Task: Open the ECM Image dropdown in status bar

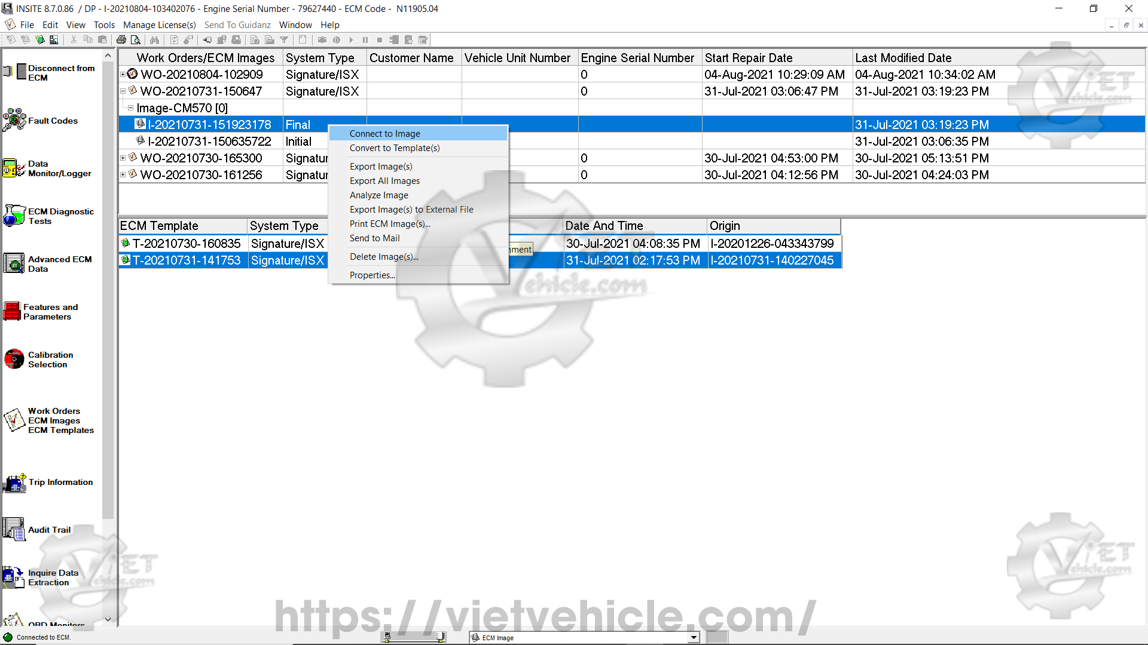Action: (694, 637)
